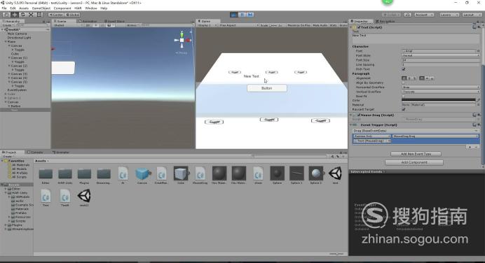Open Text script help reference icon
Viewport: 485px width, 263px height.
[x=474, y=27]
